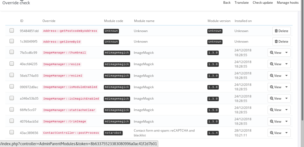Open dropdown caret for ImageManager::trimImage row

point(287,121)
